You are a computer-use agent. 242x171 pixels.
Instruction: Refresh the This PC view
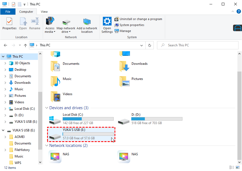149,46
